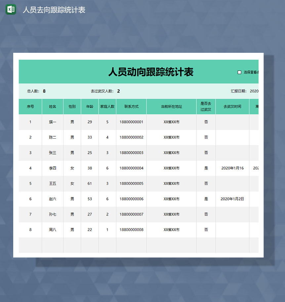Click the 是 cell in 李四's row
Screen dimensions: 285x302
pyautogui.click(x=206, y=168)
